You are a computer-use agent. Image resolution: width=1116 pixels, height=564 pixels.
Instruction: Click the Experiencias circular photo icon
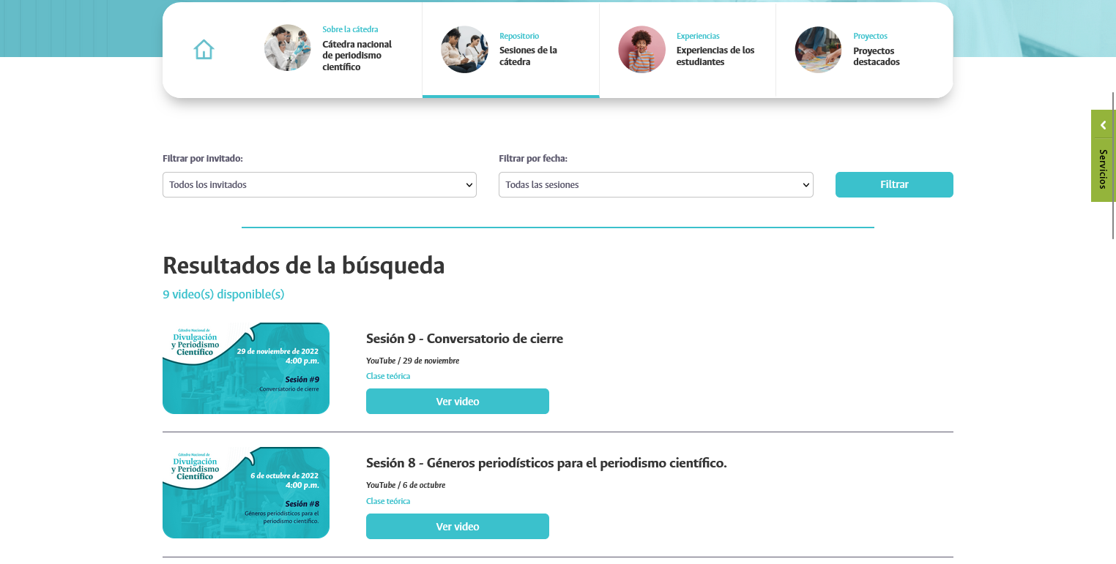coord(641,50)
